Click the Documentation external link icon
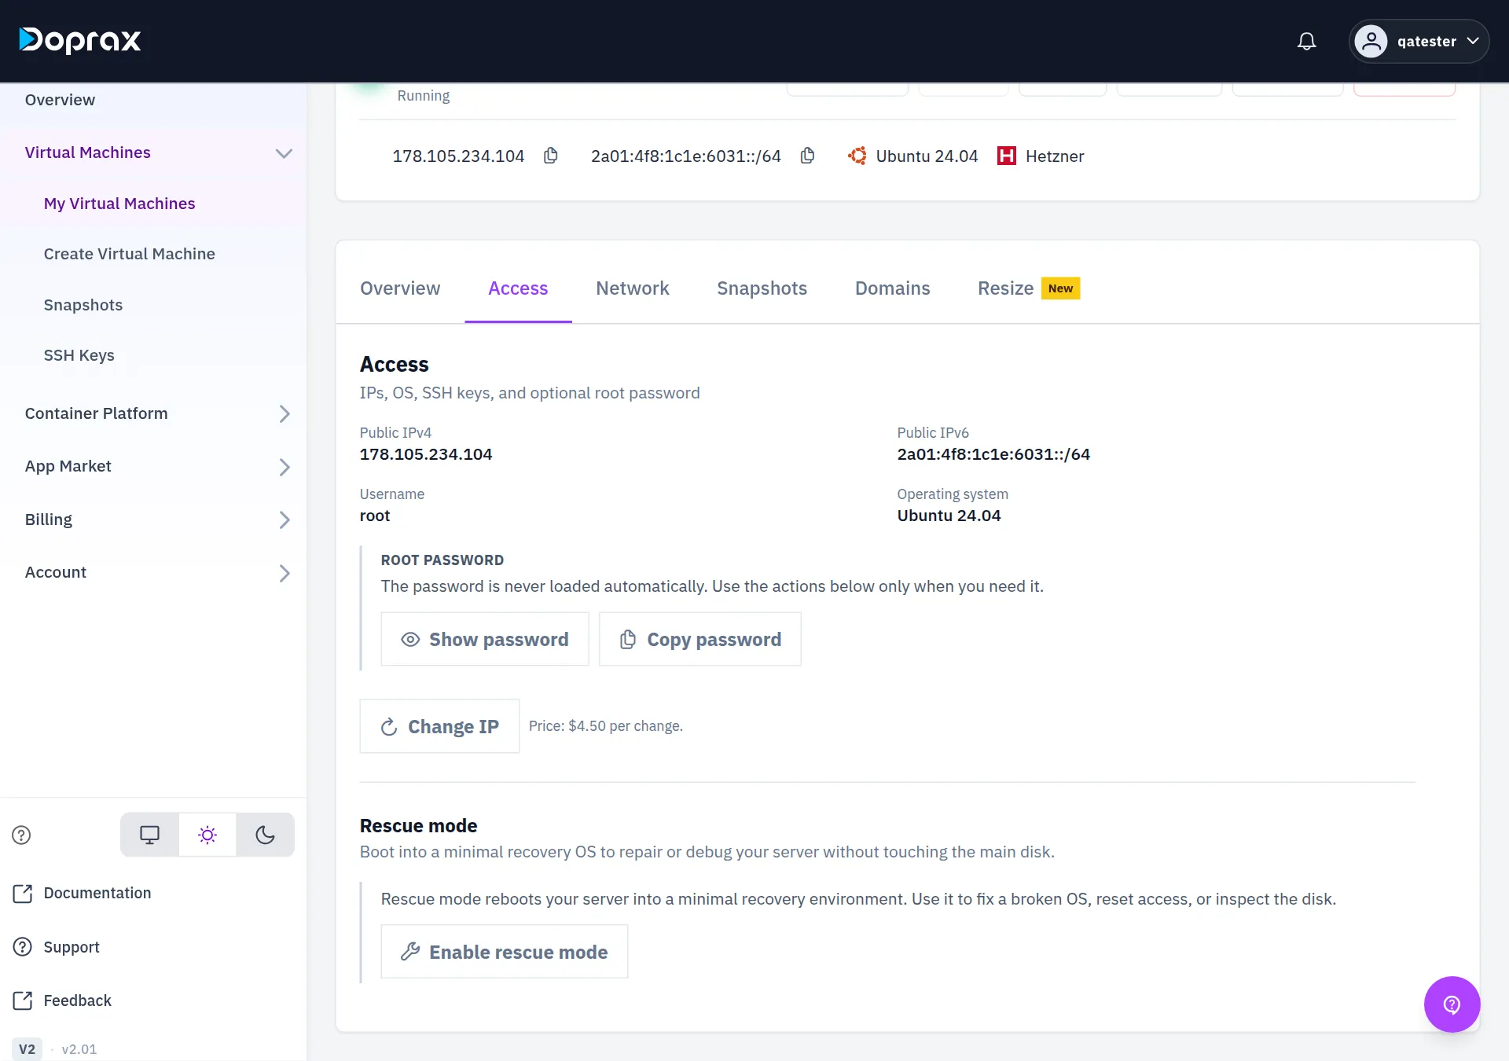The height and width of the screenshot is (1061, 1509). [x=23, y=893]
